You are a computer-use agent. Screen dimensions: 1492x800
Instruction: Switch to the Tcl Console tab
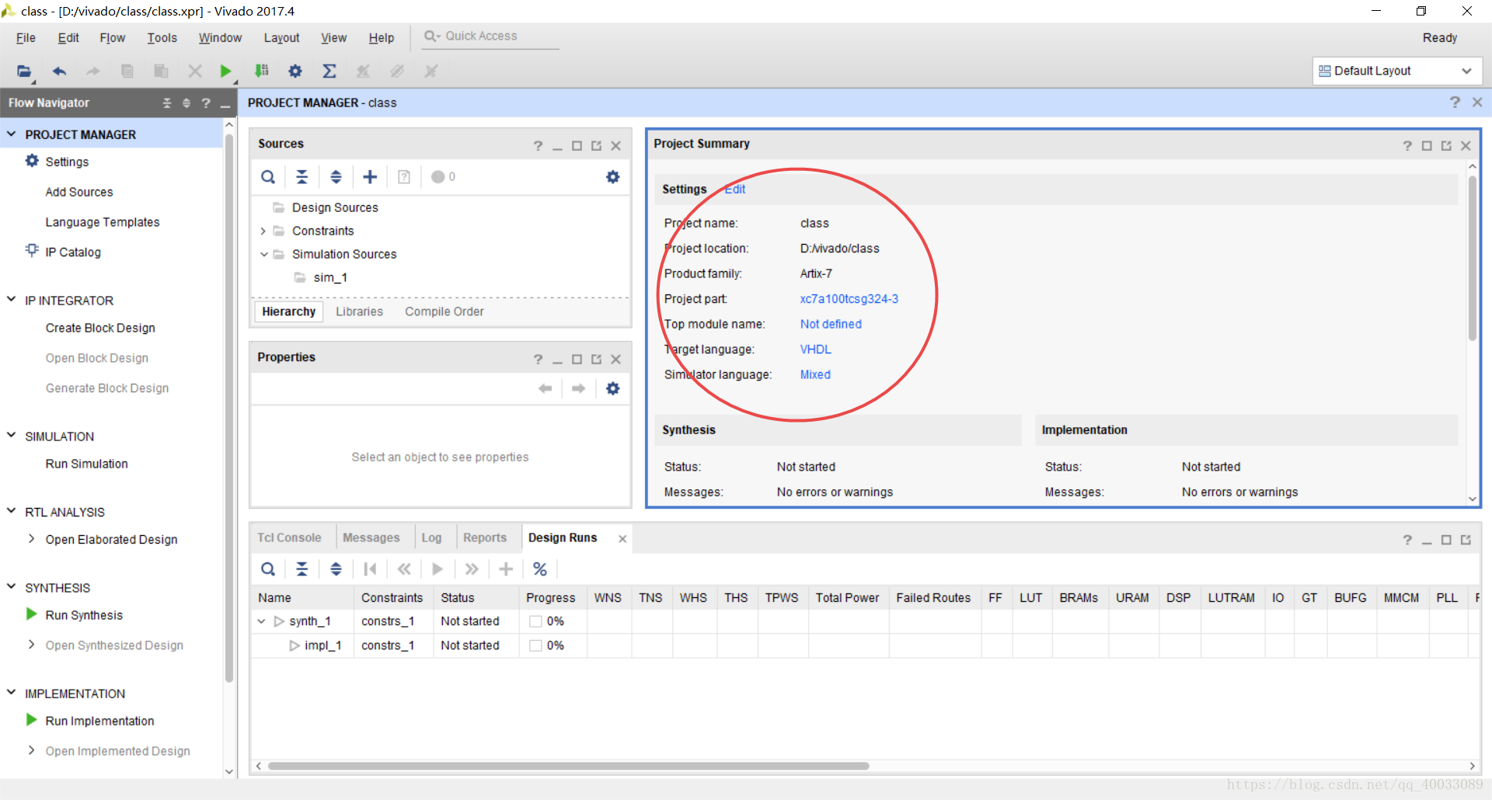click(289, 537)
